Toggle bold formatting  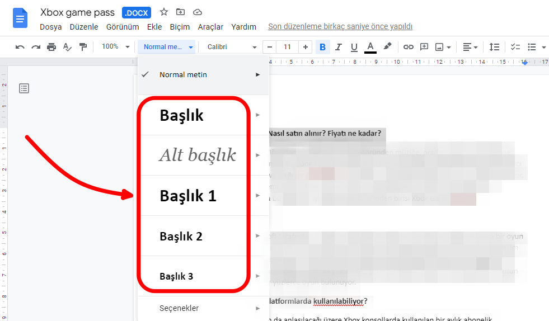(322, 47)
